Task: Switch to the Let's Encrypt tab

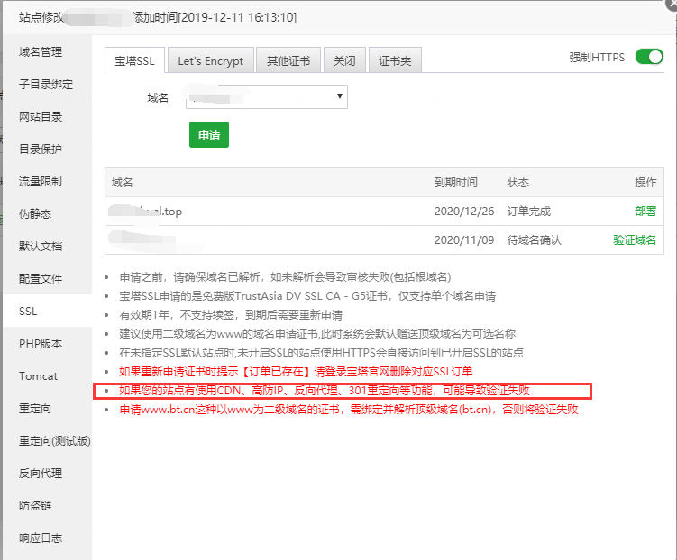Action: [x=210, y=61]
